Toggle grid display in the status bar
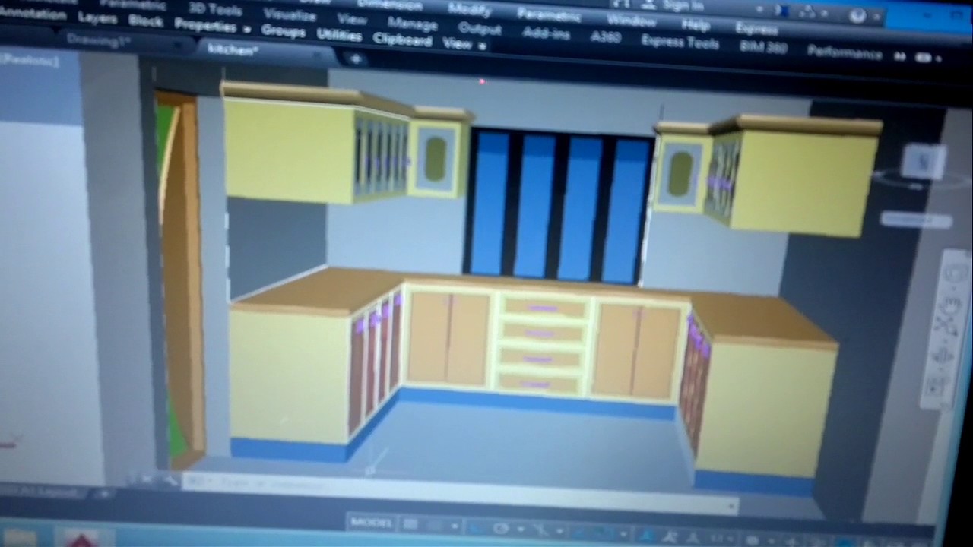Screen dimensions: 973x547 410,524
